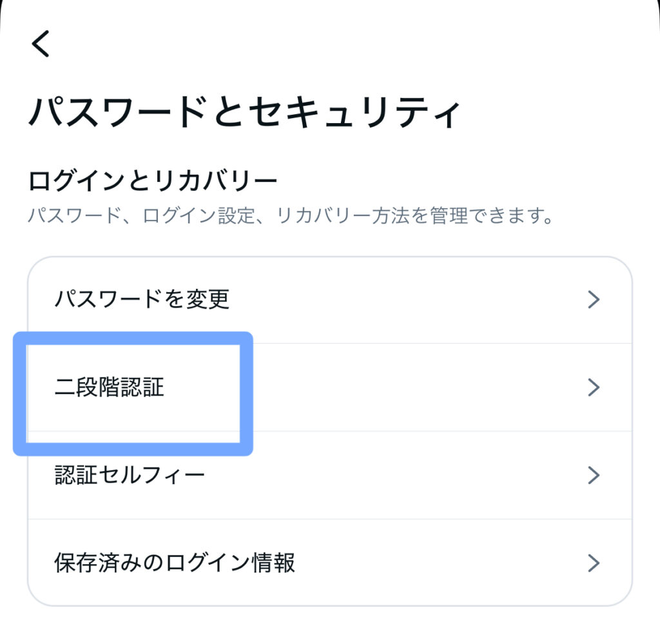The image size is (660, 628).
Task: Expand two-step verification via right arrow
Action: coord(594,387)
